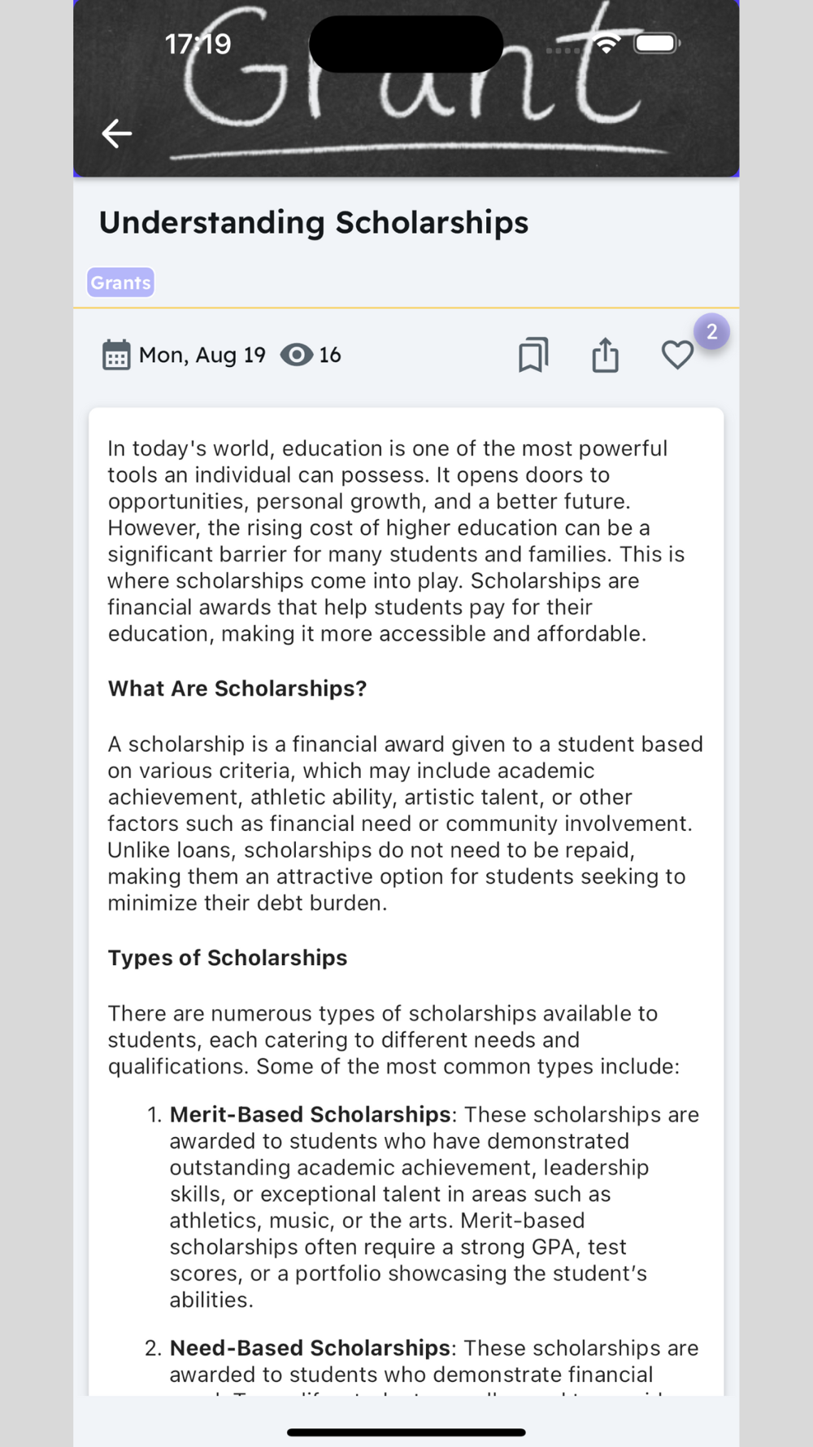
Task: Tap the likes count badge showing 2
Action: [711, 332]
